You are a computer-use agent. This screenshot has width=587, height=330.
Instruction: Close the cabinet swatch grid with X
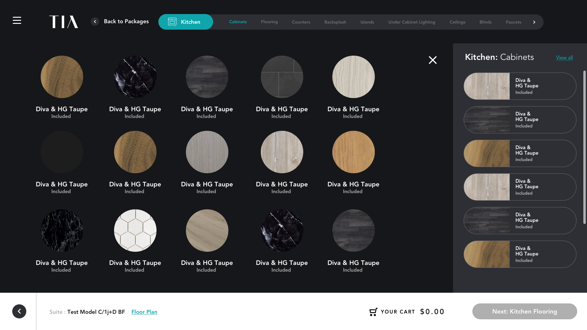click(x=433, y=60)
